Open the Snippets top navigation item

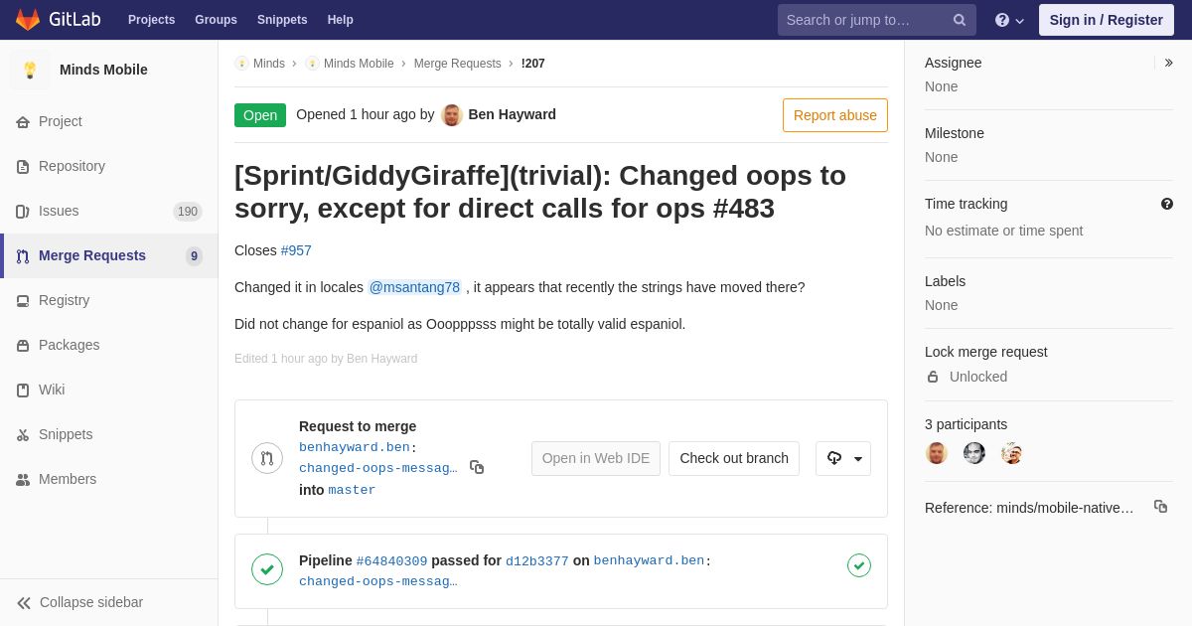tap(282, 20)
